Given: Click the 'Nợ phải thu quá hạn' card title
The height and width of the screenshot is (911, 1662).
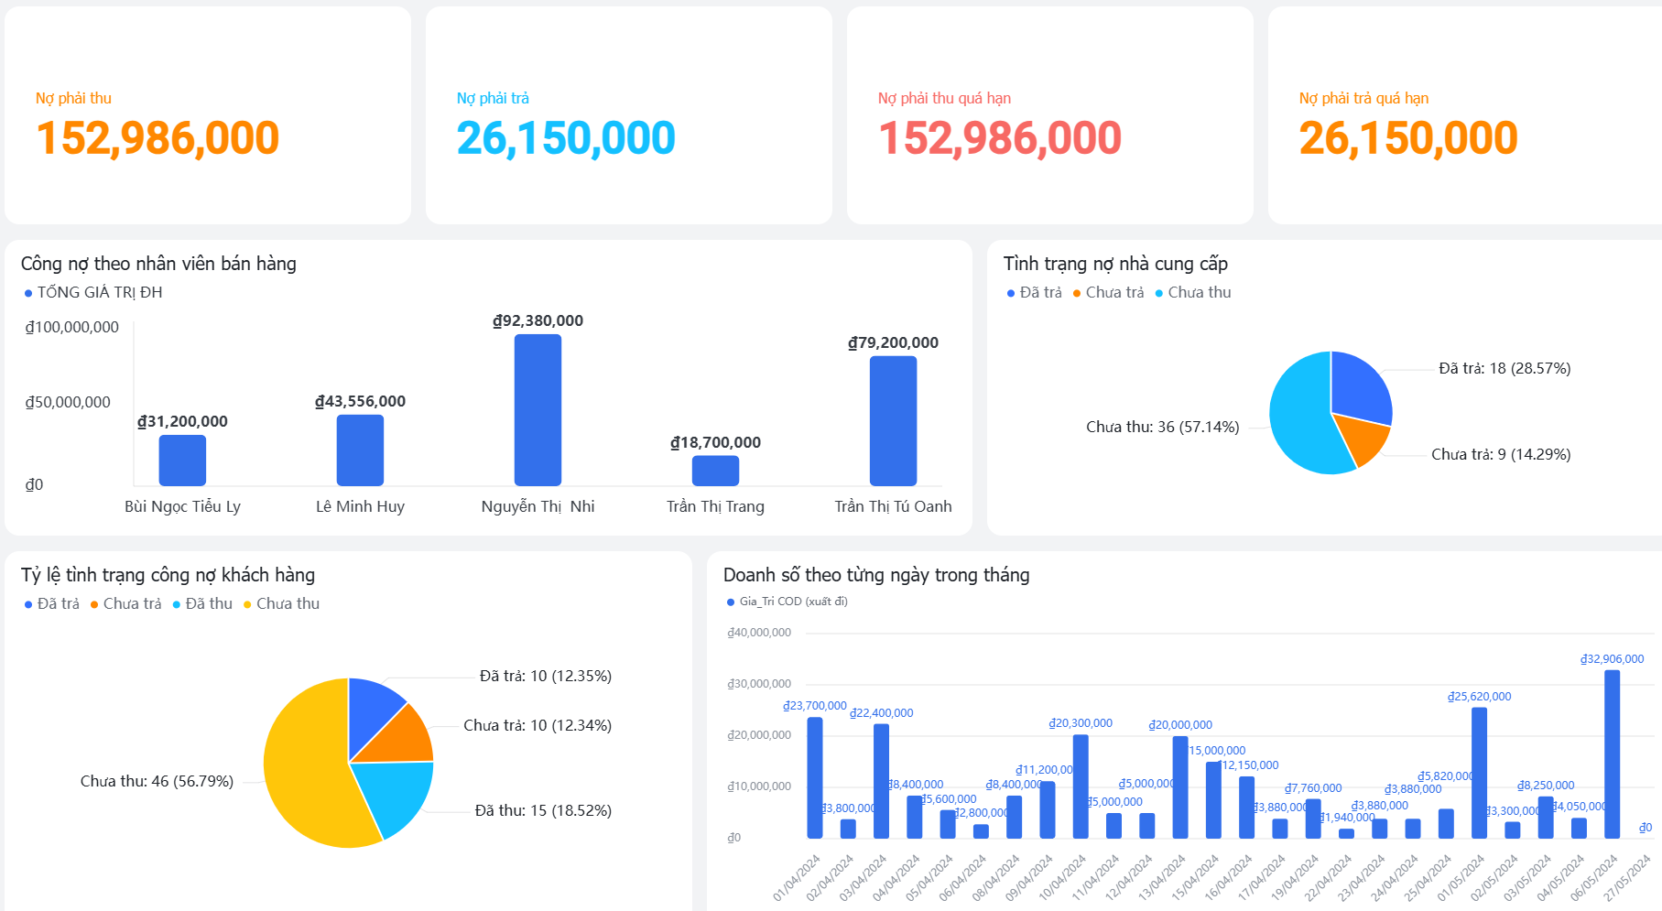Looking at the screenshot, I should (x=944, y=98).
